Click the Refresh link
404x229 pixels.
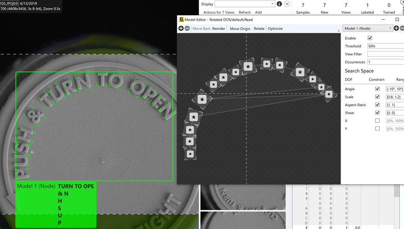pos(244,12)
